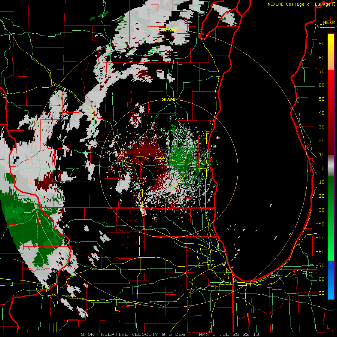The image size is (337, 337).
Task: Click the 100 NMI range ring label
Action: [169, 30]
